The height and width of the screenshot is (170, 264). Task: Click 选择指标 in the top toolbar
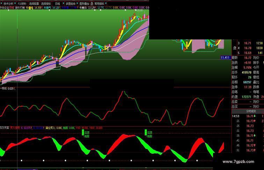click(x=46, y=3)
